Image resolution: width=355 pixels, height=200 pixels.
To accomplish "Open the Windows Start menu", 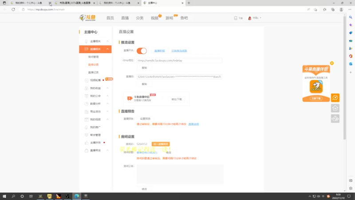I will point(4,196).
